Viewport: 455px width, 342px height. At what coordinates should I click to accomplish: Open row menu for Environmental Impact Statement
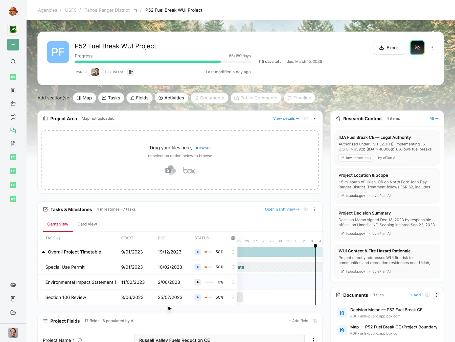[x=233, y=282]
